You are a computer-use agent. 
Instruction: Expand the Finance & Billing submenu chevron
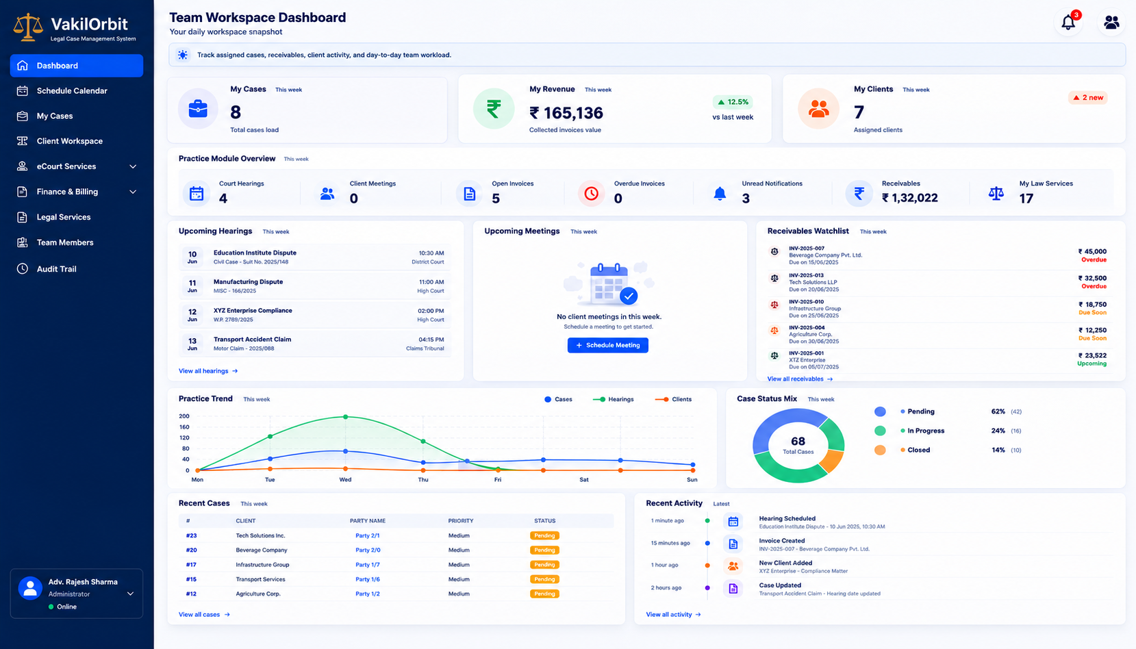point(133,192)
